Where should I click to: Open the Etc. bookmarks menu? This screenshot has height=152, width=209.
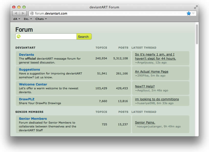28,19
